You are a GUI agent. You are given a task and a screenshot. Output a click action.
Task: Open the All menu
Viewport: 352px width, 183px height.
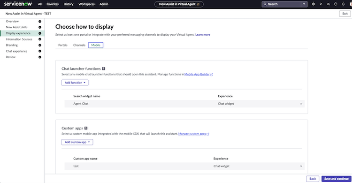[x=40, y=4]
